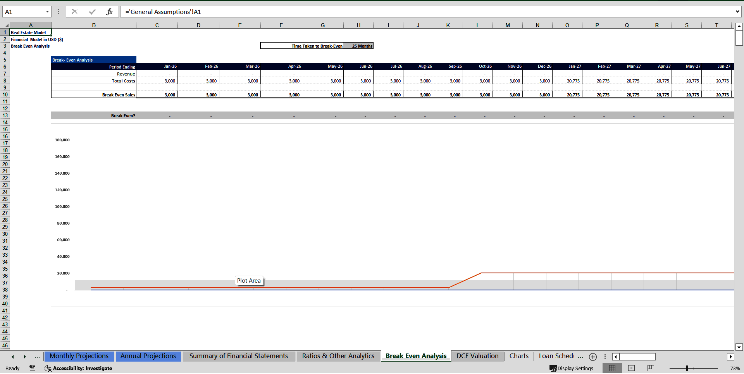This screenshot has height=374, width=744.
Task: Click the 180,000 chart axis label
Action: [62, 140]
